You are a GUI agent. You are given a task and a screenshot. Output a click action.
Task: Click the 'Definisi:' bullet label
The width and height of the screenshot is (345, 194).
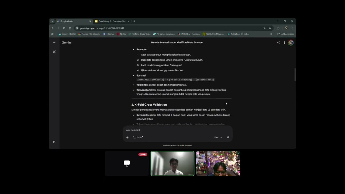tap(141, 115)
